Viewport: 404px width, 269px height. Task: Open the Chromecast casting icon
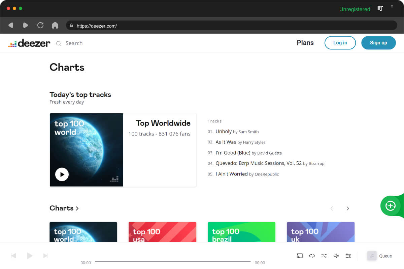click(300, 256)
